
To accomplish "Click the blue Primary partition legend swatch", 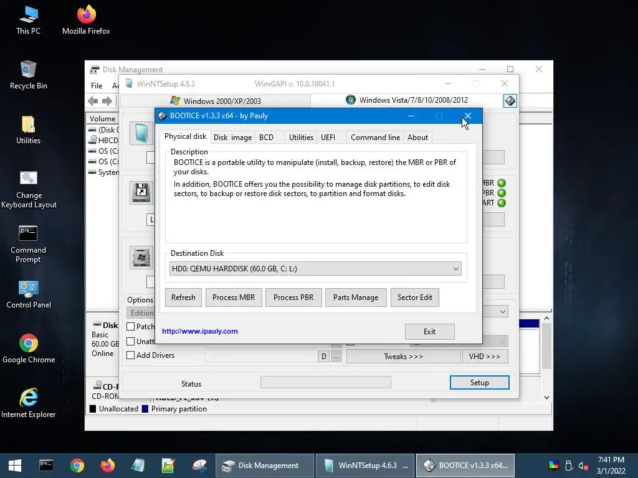I will coord(145,409).
